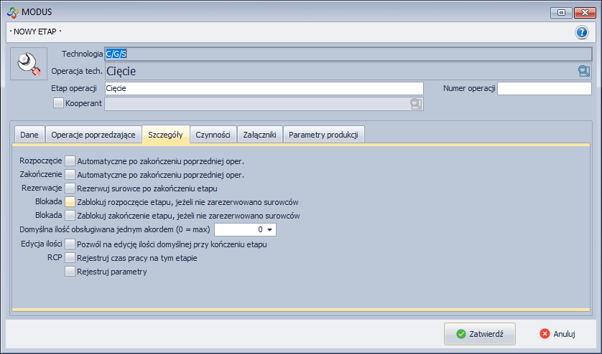
Task: Open the Operacje poprzedzające tab
Action: (x=93, y=134)
